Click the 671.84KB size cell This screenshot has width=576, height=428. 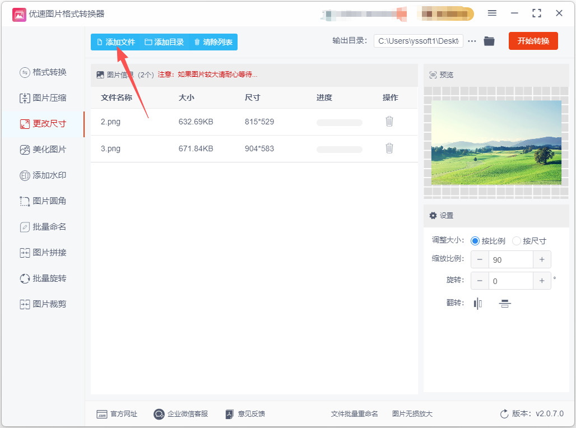(196, 148)
